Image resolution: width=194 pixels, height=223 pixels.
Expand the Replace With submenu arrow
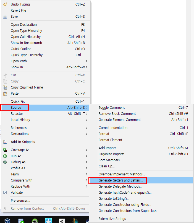[86, 186]
